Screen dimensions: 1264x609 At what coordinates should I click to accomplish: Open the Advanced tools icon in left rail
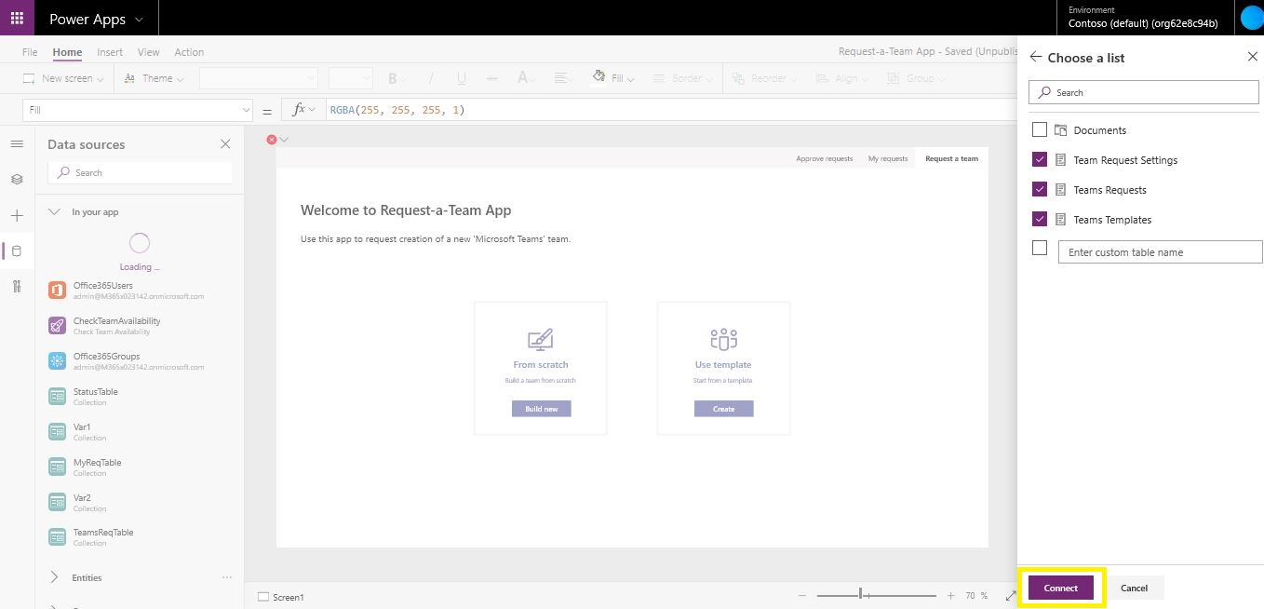(x=17, y=286)
